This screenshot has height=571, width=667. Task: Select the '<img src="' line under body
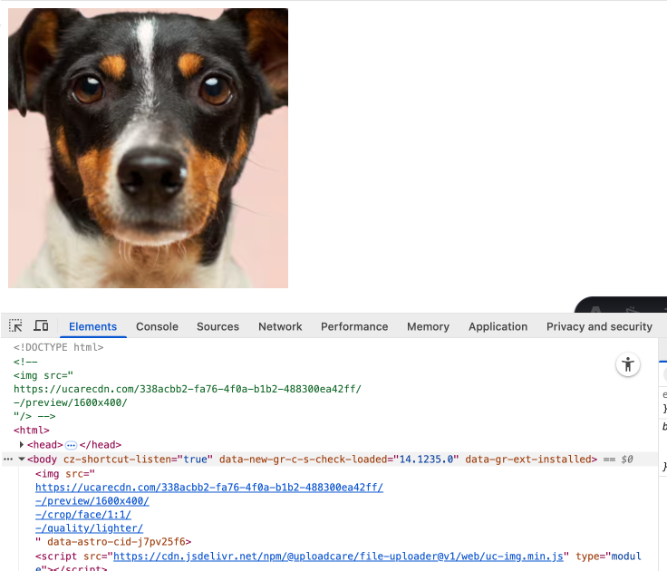pyautogui.click(x=65, y=473)
